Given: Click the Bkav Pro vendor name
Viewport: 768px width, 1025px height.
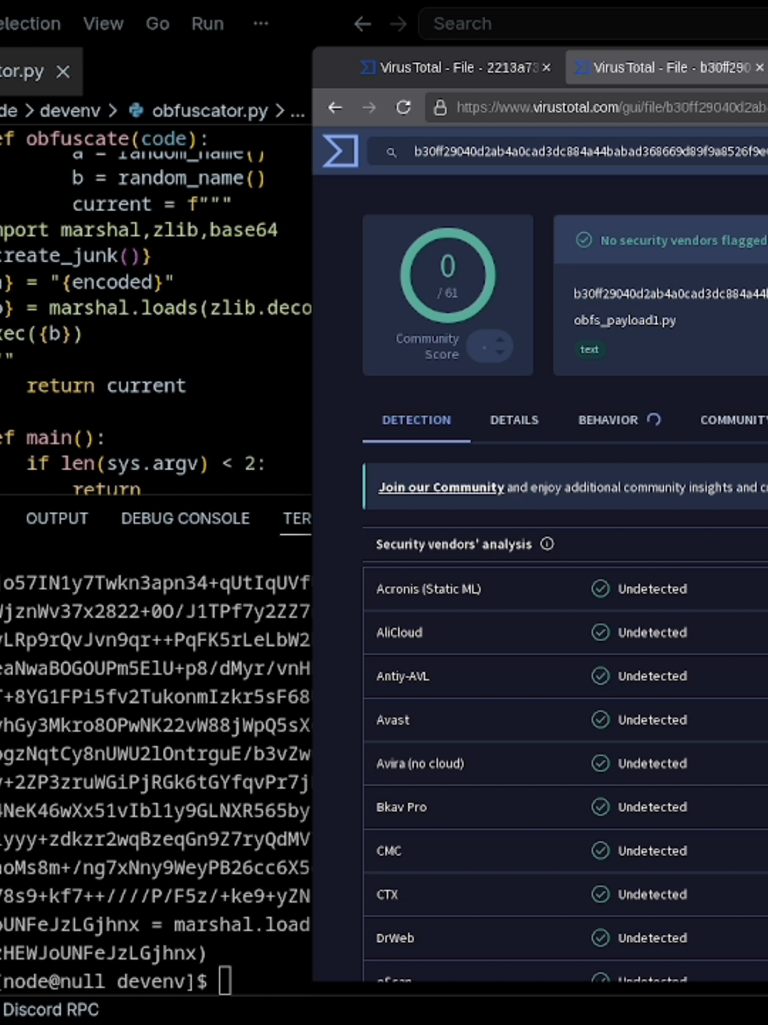Looking at the screenshot, I should tap(401, 807).
